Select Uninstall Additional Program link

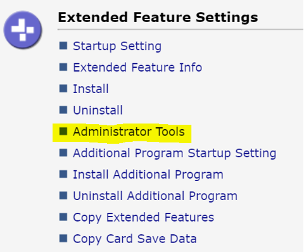[155, 196]
